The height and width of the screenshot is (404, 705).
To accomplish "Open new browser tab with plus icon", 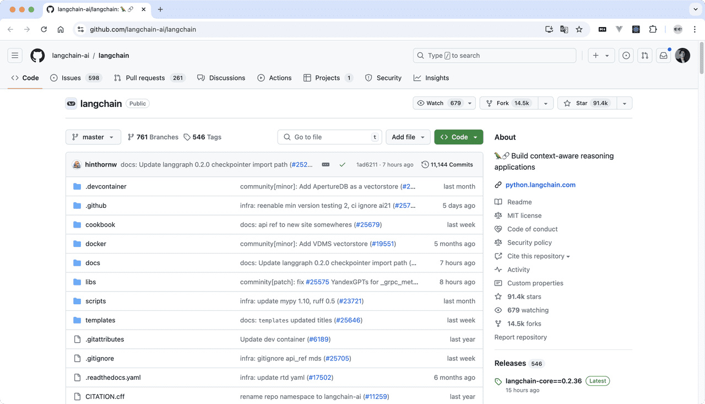I will 160,9.
